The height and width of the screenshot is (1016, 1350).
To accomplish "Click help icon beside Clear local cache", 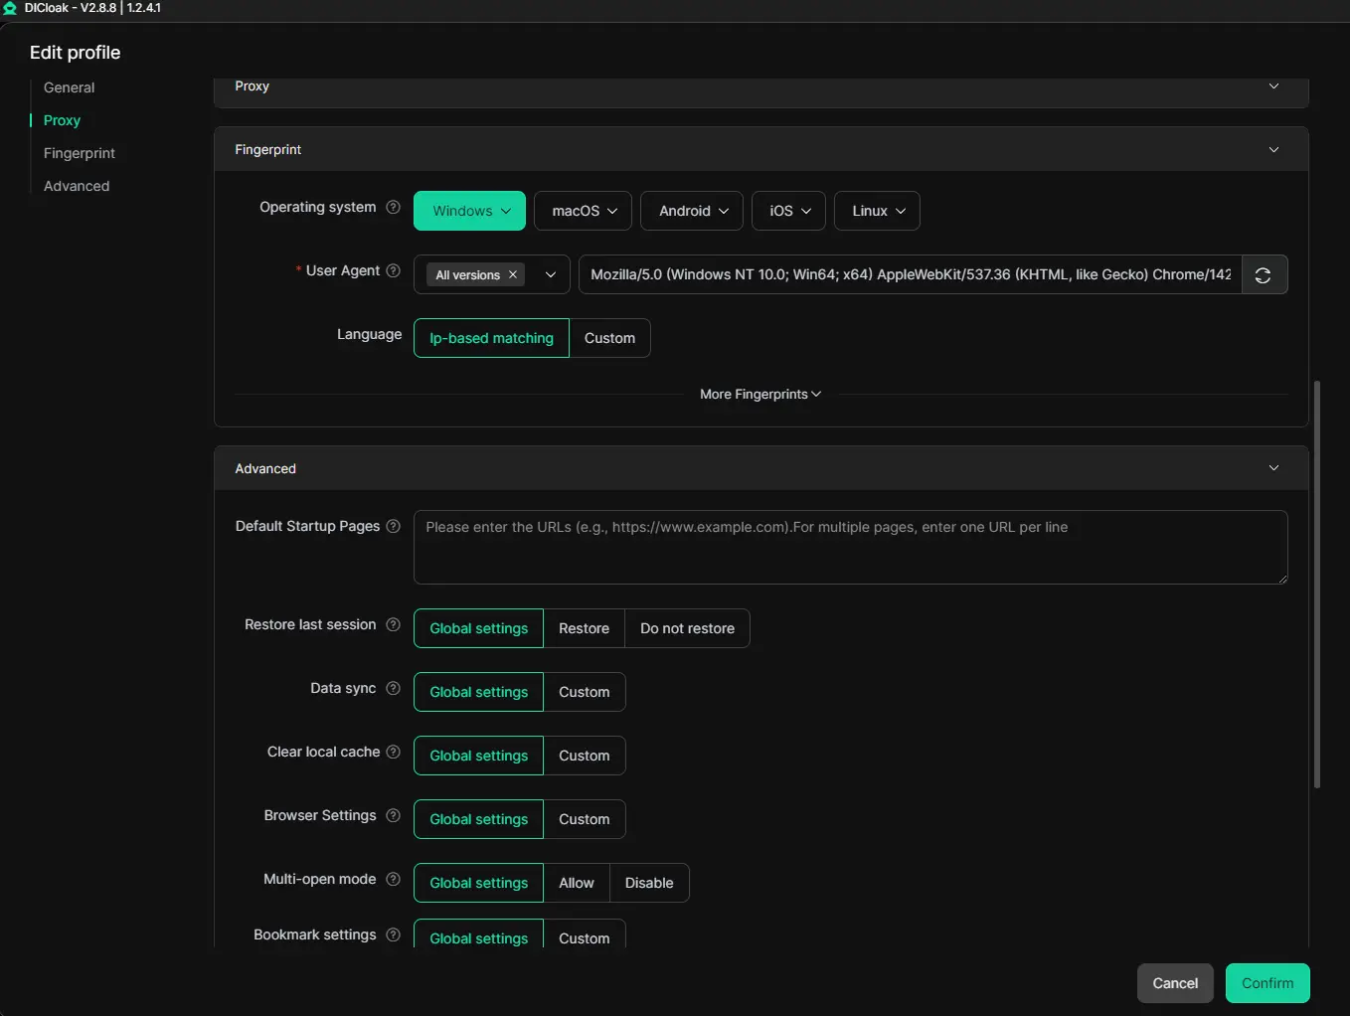I will point(393,753).
